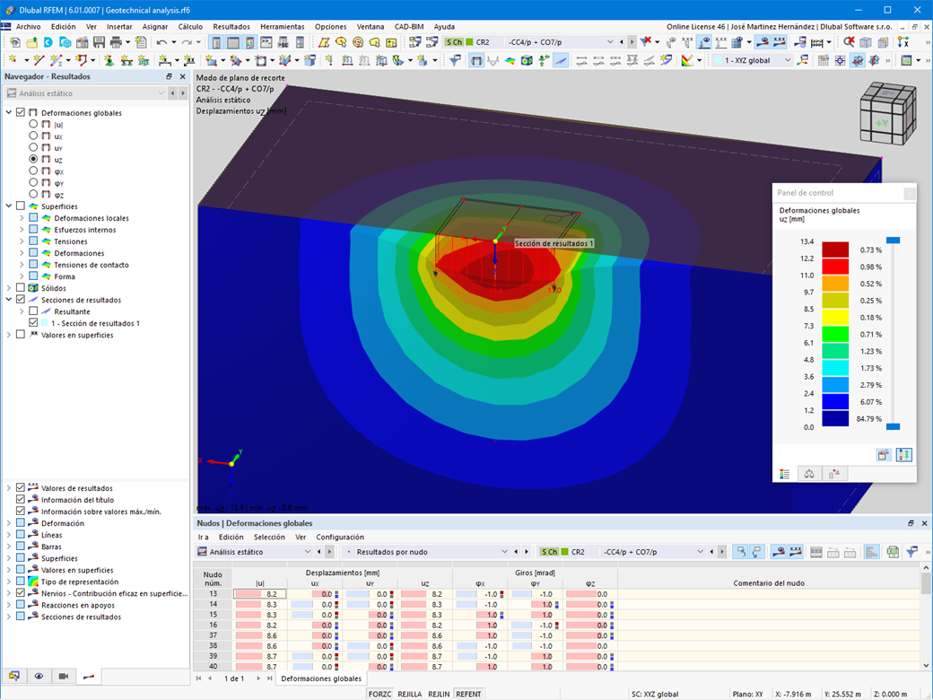
Task: Toggle the Tables panel icon in toolbar
Action: 233,42
